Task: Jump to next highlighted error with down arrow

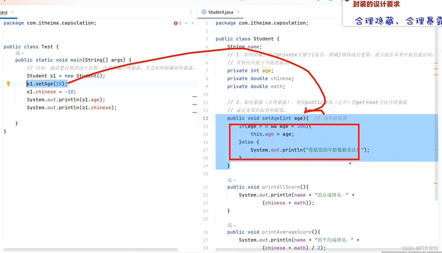Action: pyautogui.click(x=193, y=23)
